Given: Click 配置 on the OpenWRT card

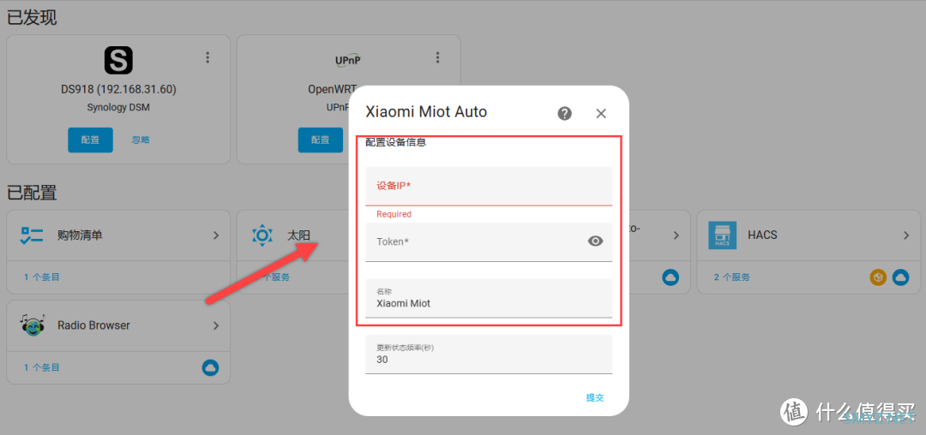Looking at the screenshot, I should 320,140.
